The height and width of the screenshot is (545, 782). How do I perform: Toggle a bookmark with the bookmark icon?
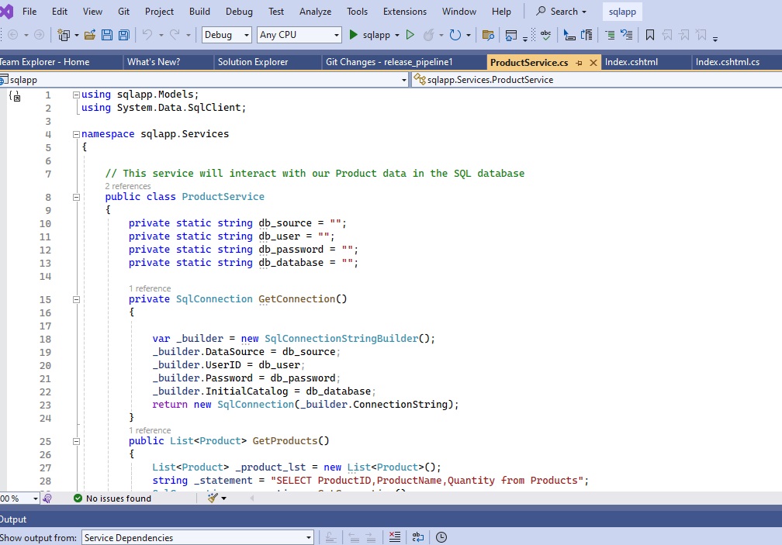(650, 35)
